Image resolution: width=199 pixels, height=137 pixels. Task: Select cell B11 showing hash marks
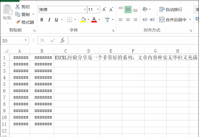click(x=42, y=124)
